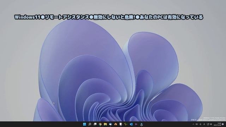The image size is (226, 127).
Task: Click the microphone tray icon
Action: (x=200, y=124)
